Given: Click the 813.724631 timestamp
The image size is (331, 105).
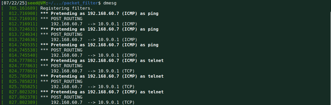Looking at the screenshot, I should 23,29.
